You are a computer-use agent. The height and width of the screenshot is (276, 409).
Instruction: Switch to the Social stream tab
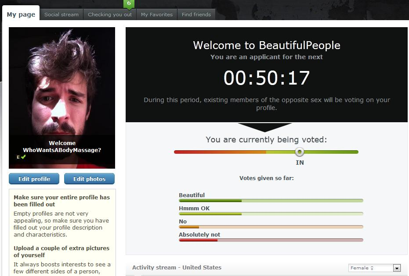[x=62, y=14]
